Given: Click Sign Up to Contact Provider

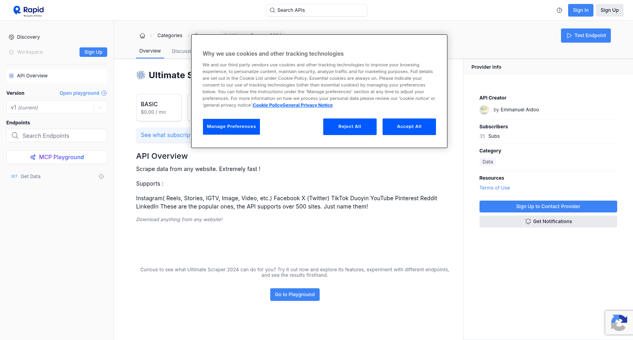Looking at the screenshot, I should click(x=548, y=207).
